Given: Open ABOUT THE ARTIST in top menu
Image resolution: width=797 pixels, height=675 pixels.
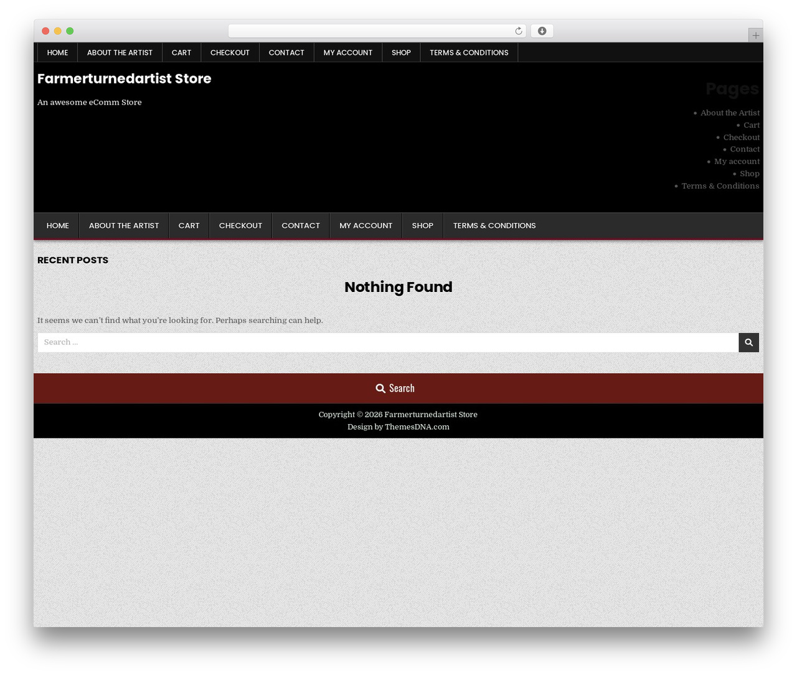Looking at the screenshot, I should (x=120, y=52).
